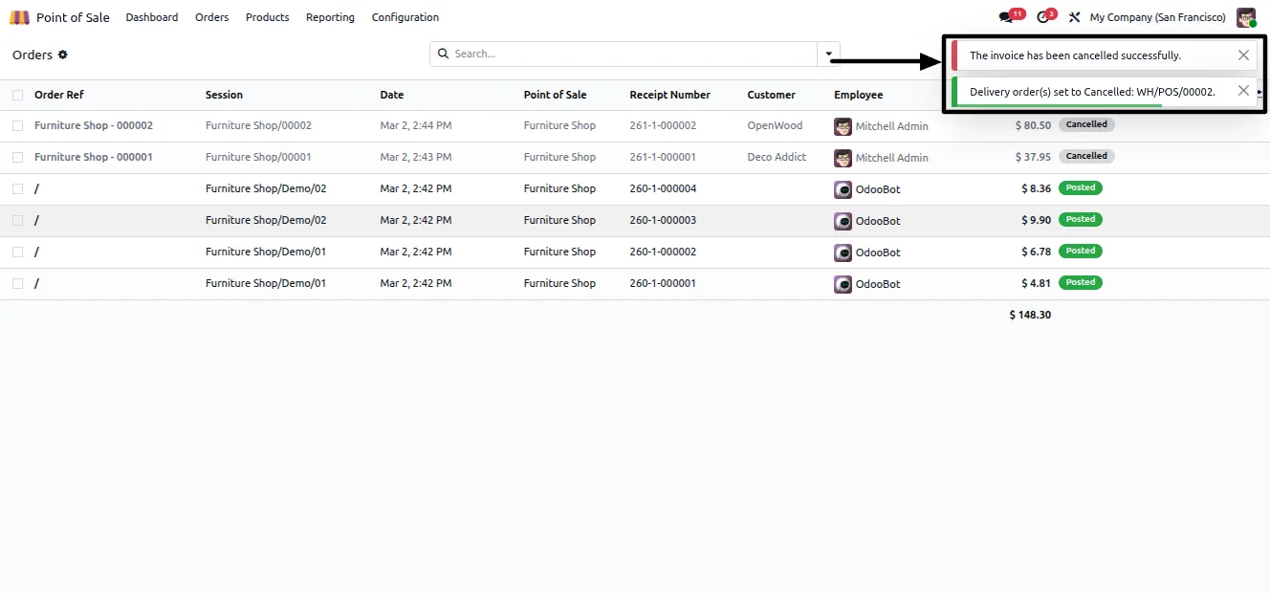Click OdooBot avatar in receipt 260-1-000001 row

(843, 284)
